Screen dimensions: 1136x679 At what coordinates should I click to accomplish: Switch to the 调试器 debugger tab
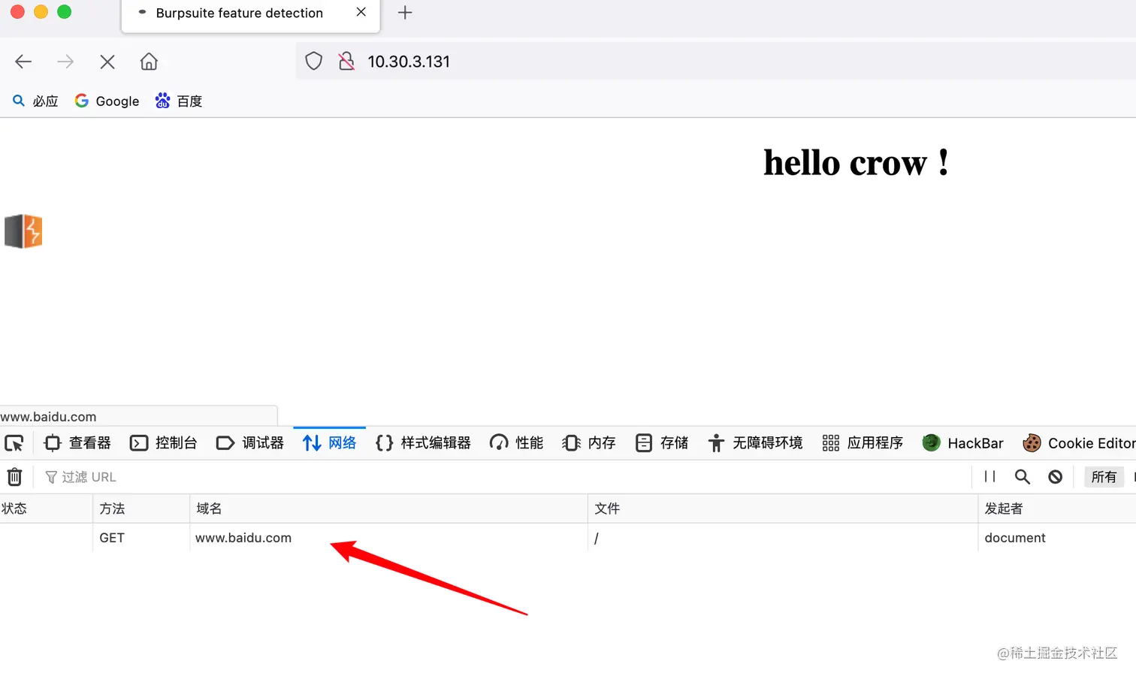coord(250,443)
